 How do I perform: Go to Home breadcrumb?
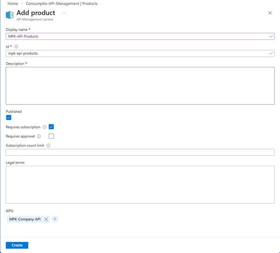pyautogui.click(x=12, y=4)
